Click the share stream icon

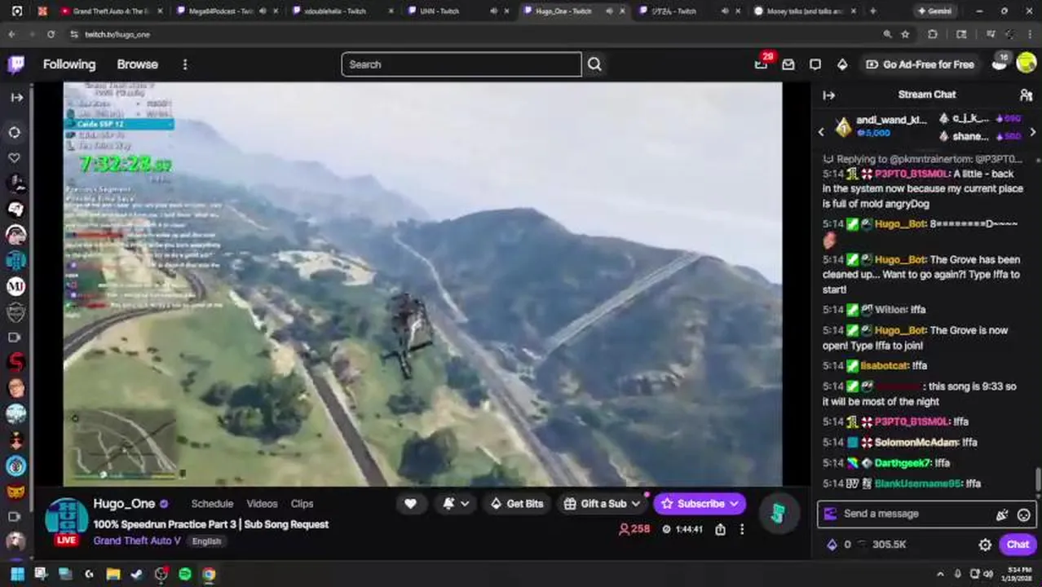(720, 529)
